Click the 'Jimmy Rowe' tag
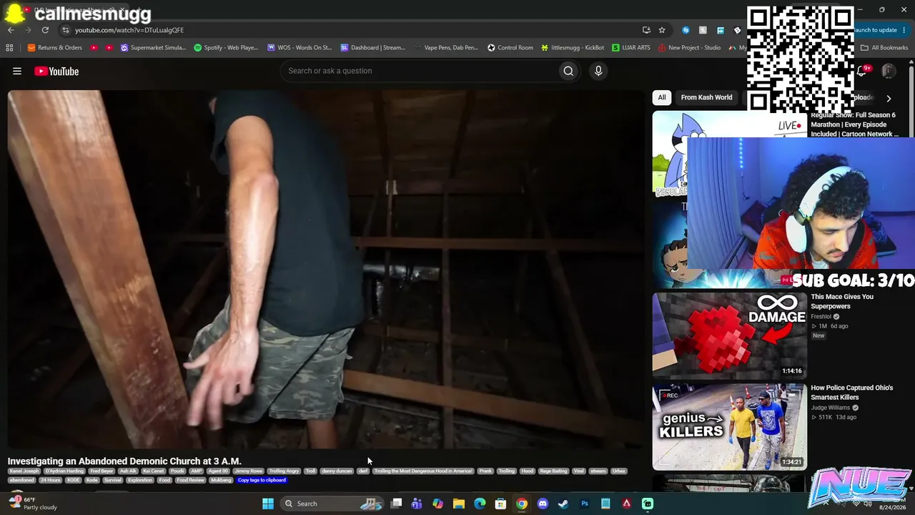915x515 pixels. coord(249,471)
